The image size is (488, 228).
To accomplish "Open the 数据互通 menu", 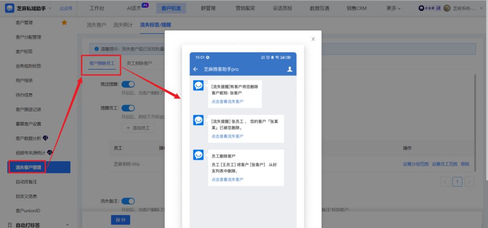I will click(x=320, y=9).
